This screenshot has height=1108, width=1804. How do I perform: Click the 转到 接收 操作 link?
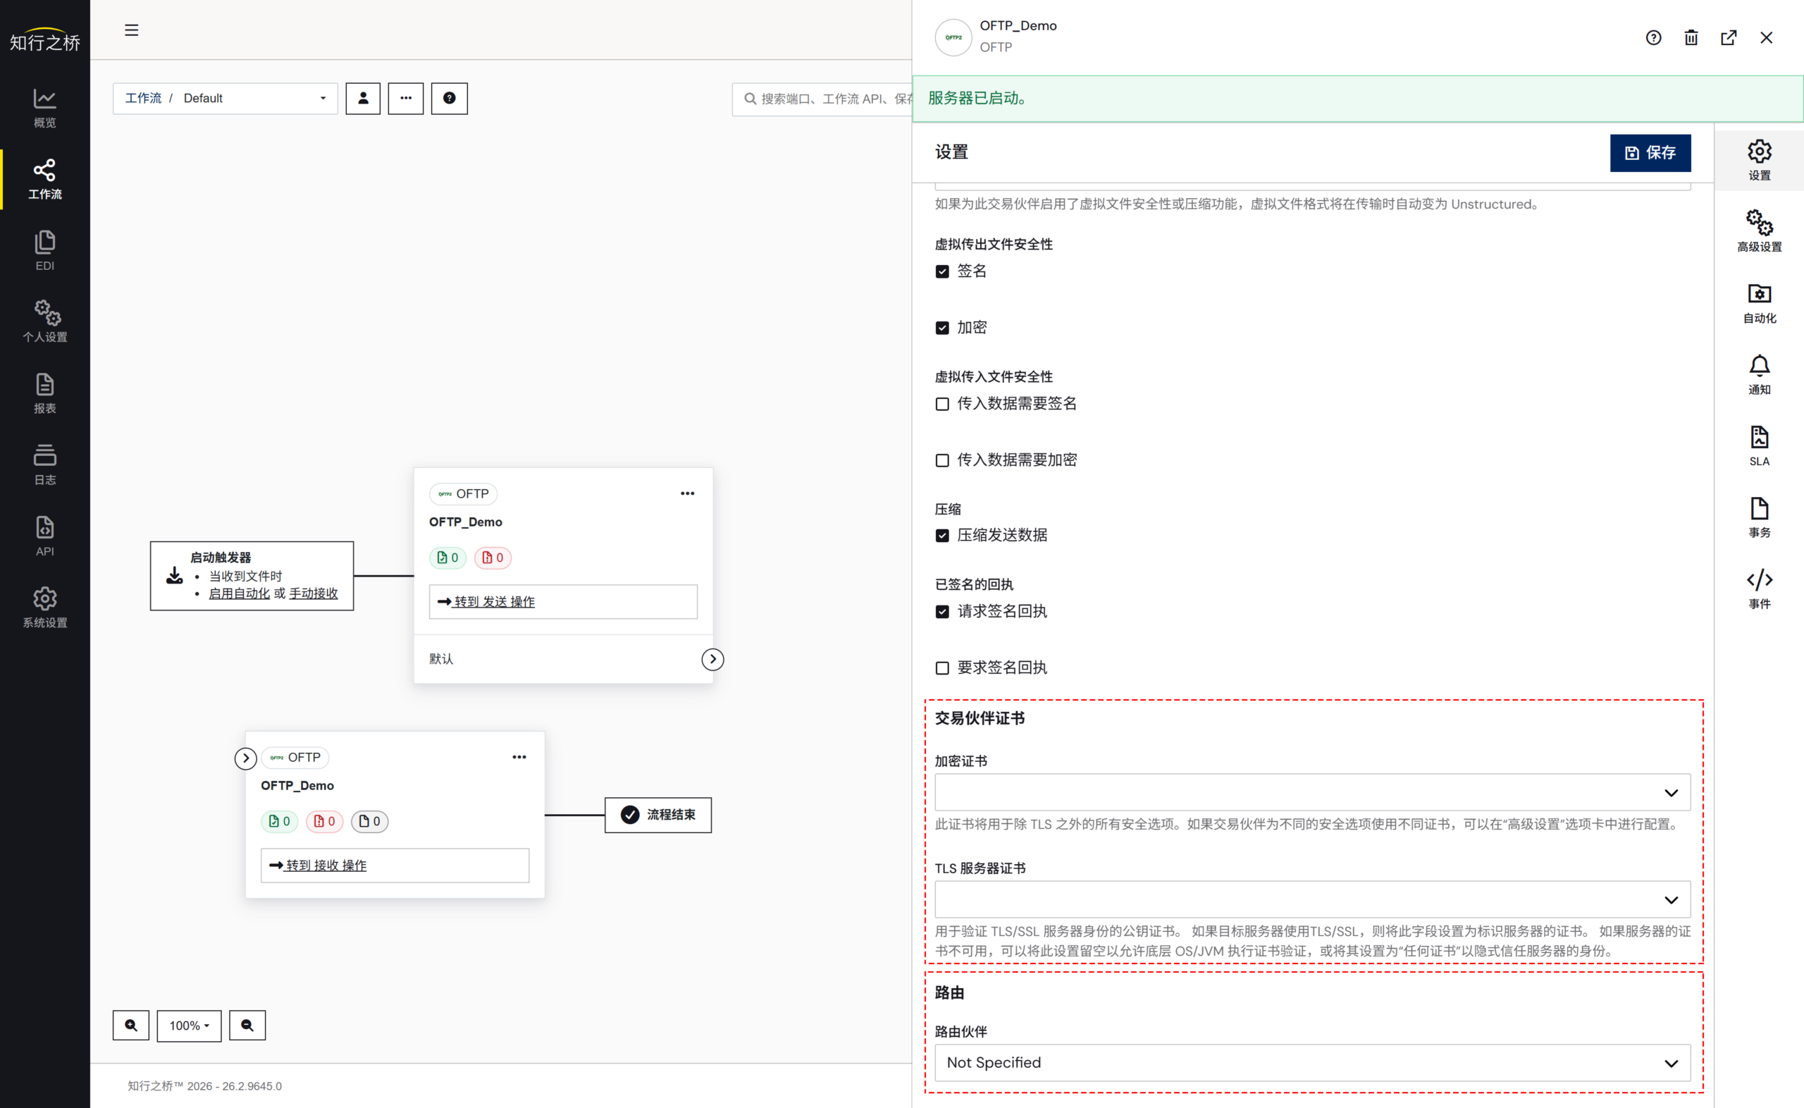point(326,866)
